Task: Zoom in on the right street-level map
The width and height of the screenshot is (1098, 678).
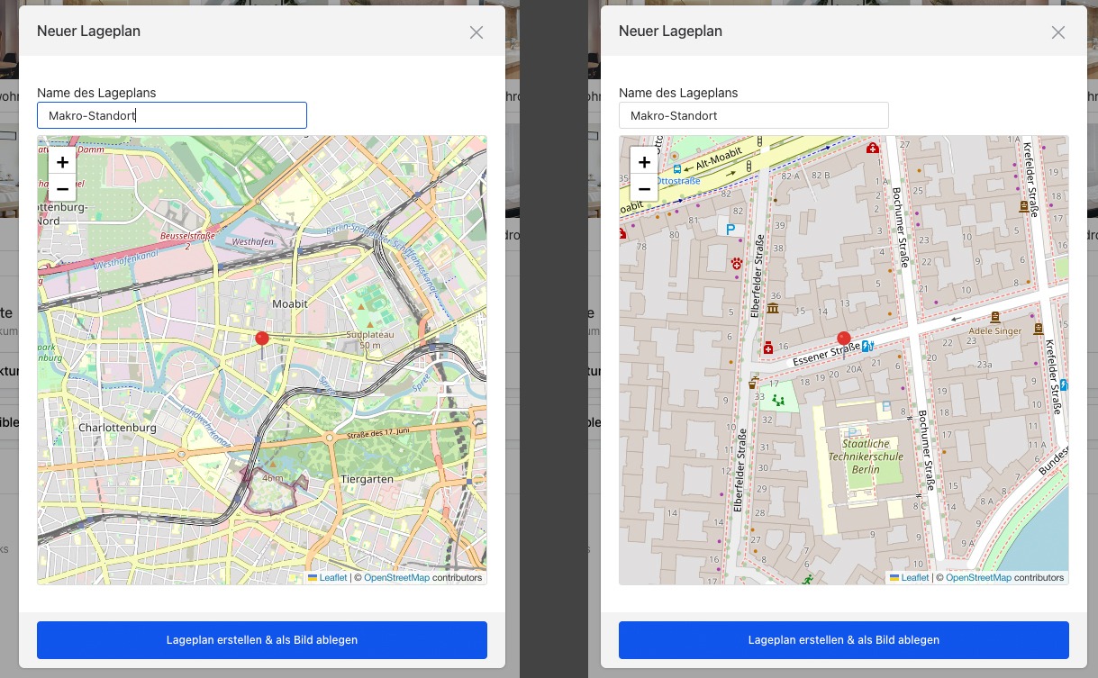Action: [x=644, y=162]
